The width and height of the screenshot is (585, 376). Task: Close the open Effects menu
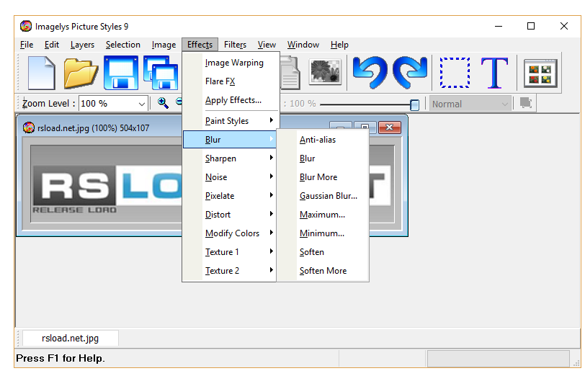point(200,45)
